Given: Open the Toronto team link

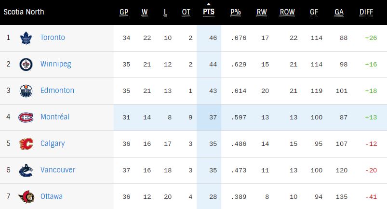Looking at the screenshot, I should pos(53,38).
